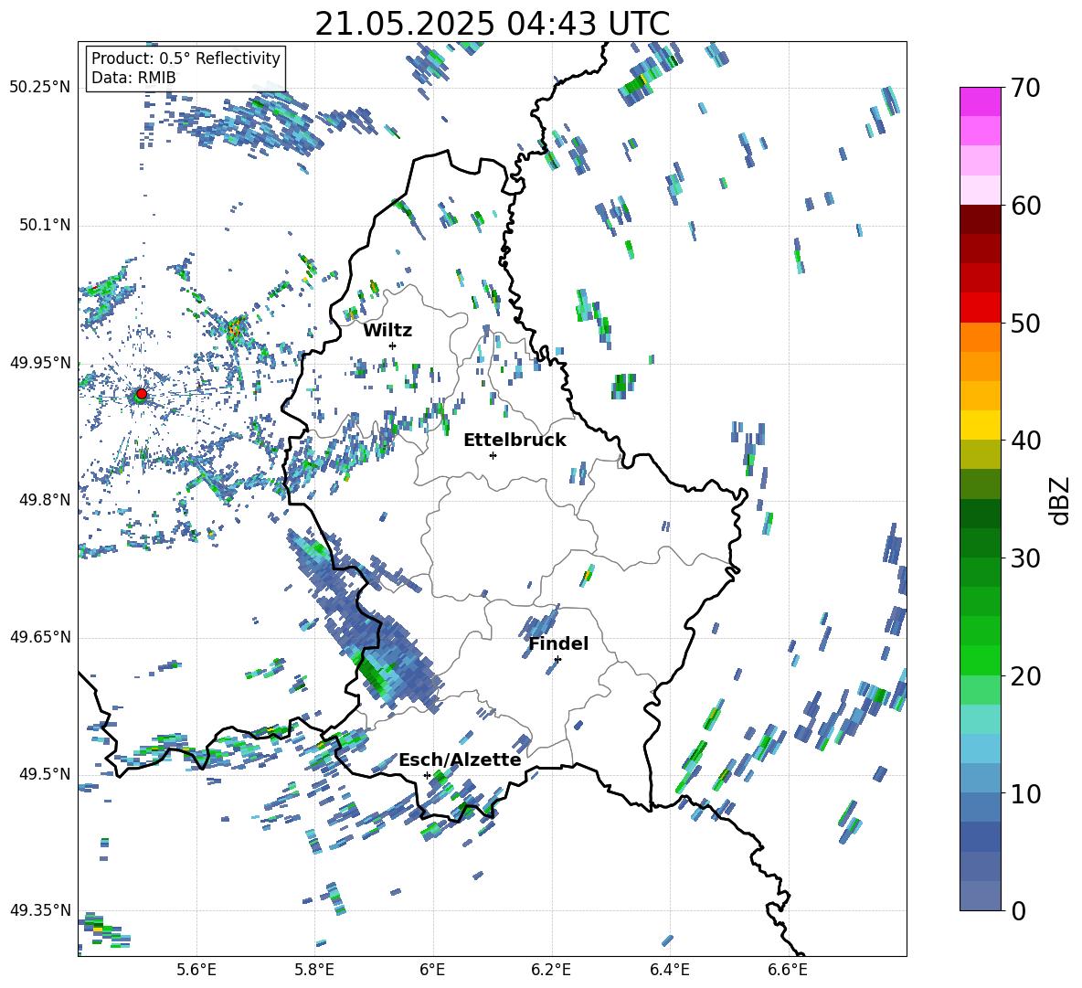Image resolution: width=1082 pixels, height=988 pixels.
Task: Click the 50.25°N latitude label
Action: click(40, 88)
